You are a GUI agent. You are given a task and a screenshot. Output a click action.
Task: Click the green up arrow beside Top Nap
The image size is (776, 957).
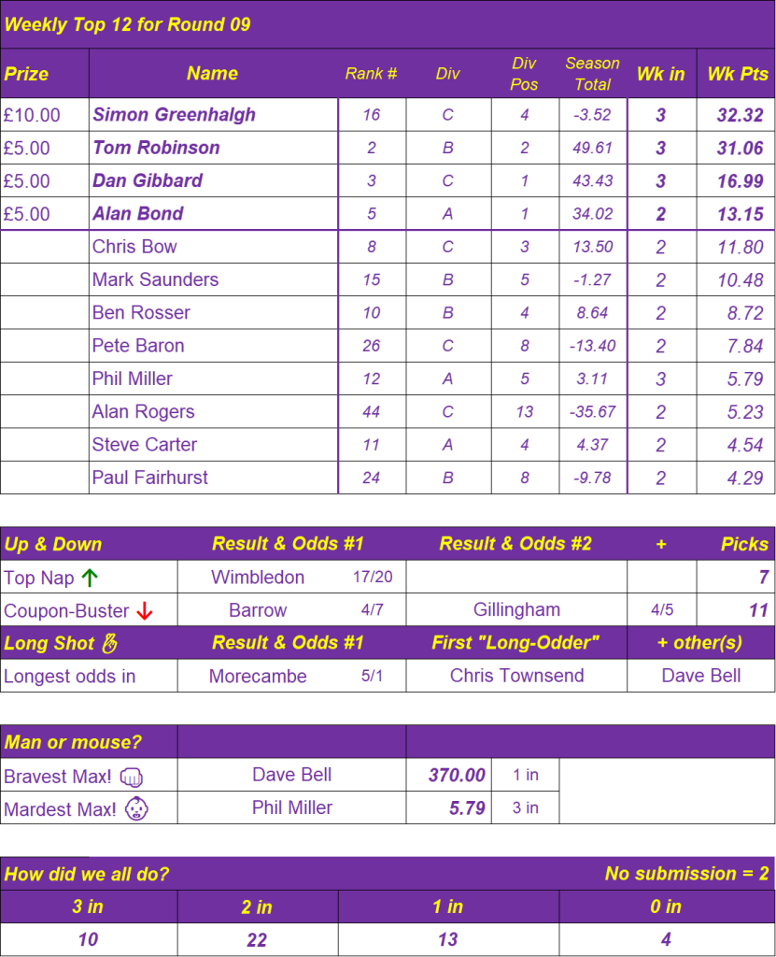(x=90, y=578)
